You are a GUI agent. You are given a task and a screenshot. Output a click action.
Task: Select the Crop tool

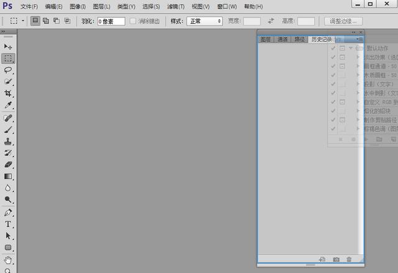point(8,93)
